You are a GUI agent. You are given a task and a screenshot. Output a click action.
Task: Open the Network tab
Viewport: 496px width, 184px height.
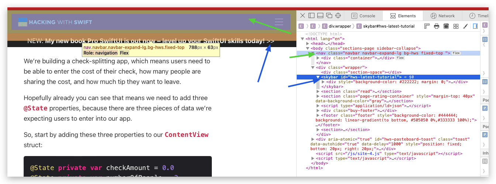[x=442, y=16]
